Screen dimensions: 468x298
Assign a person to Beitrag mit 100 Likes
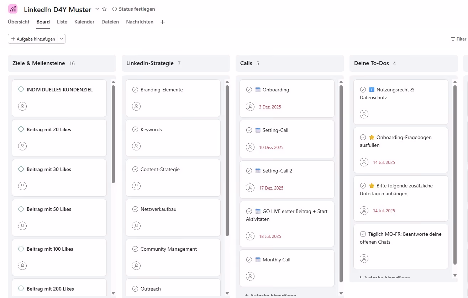click(22, 266)
